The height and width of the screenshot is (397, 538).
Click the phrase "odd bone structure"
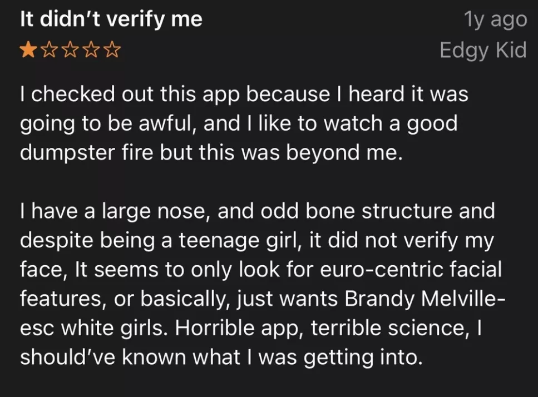tap(347, 211)
